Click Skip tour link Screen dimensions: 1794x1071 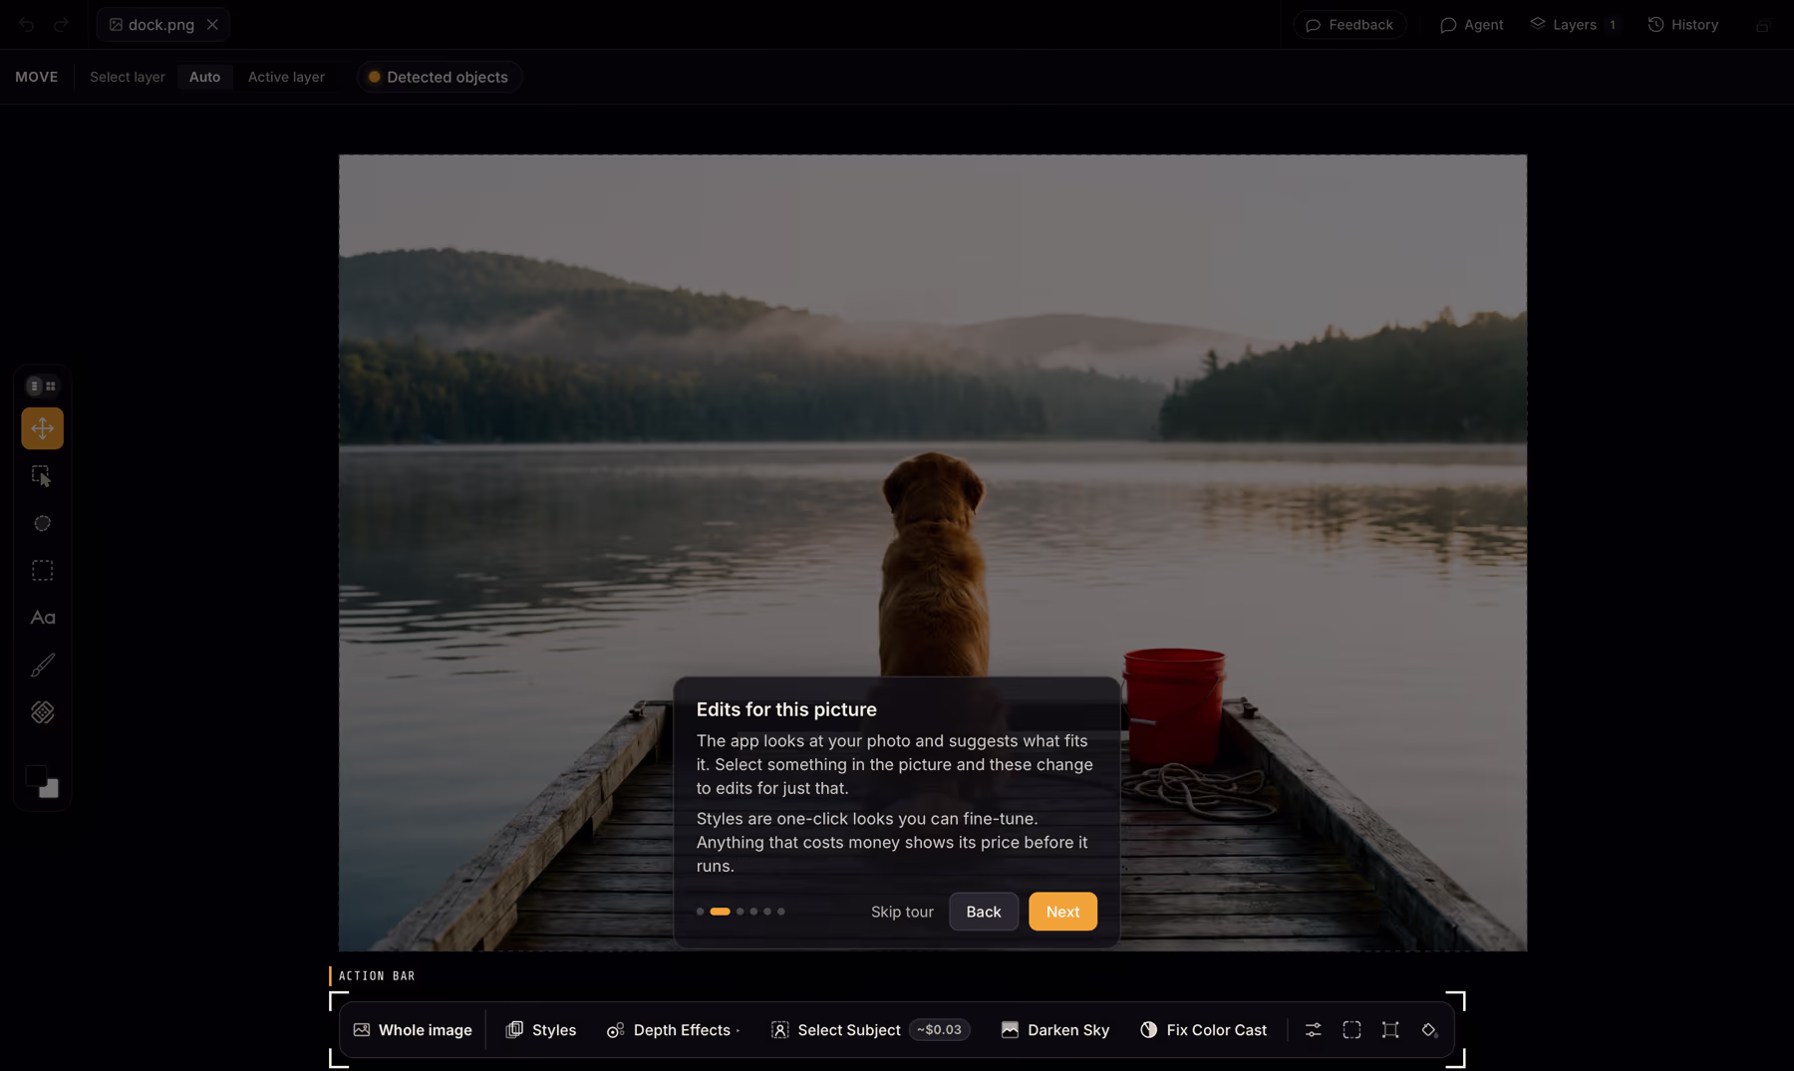[x=902, y=912]
